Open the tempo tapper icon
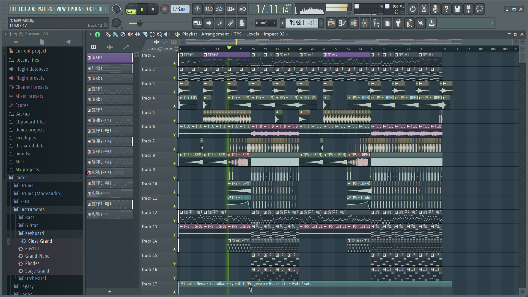Image resolution: width=528 pixels, height=297 pixels. click(x=409, y=23)
